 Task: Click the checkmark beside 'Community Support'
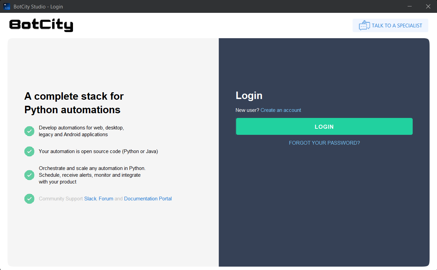(x=29, y=199)
